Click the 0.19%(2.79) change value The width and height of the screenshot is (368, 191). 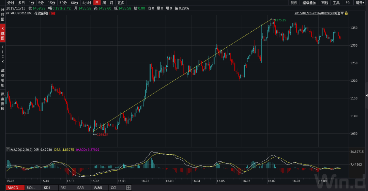(62, 8)
